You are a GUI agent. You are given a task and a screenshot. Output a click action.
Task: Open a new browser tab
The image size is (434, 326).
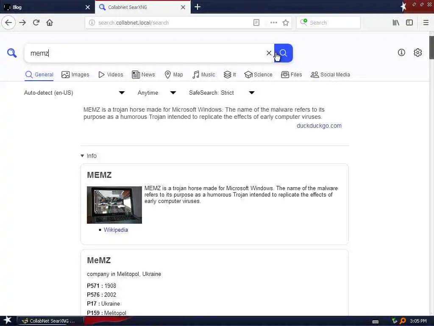point(198,7)
